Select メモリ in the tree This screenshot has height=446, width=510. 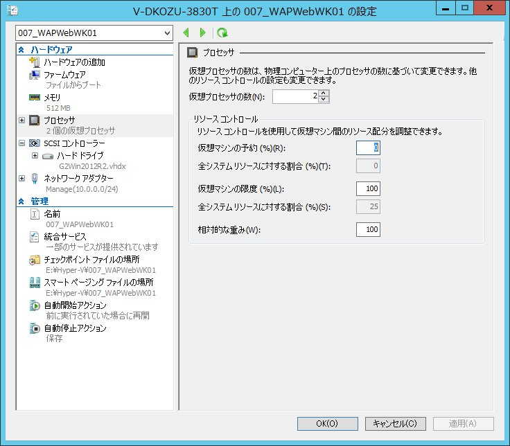coord(52,98)
